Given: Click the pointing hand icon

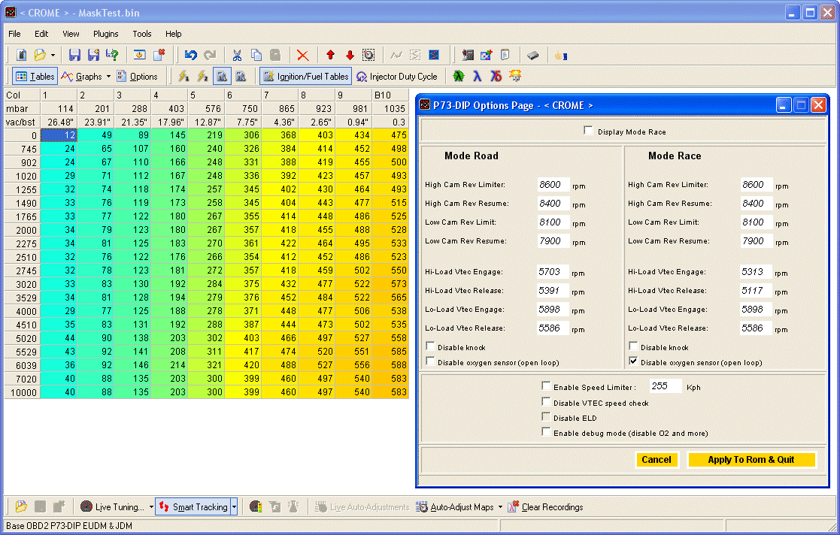Looking at the screenshot, I should [x=560, y=55].
